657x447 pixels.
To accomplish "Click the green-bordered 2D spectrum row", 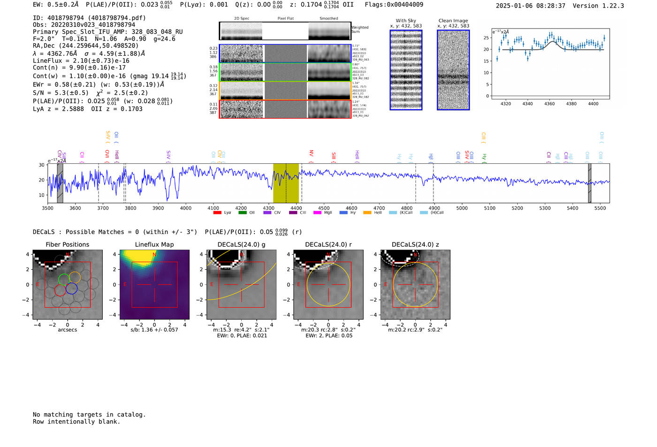I will coord(285,72).
